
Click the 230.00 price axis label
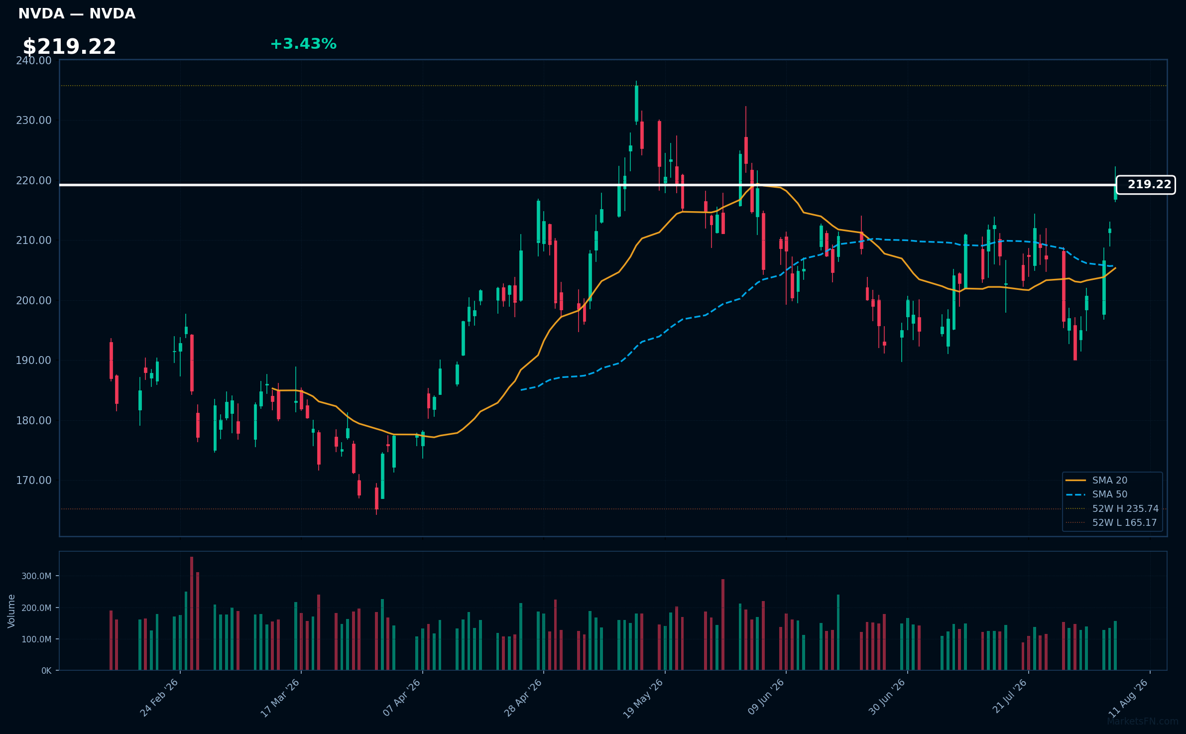(x=34, y=121)
